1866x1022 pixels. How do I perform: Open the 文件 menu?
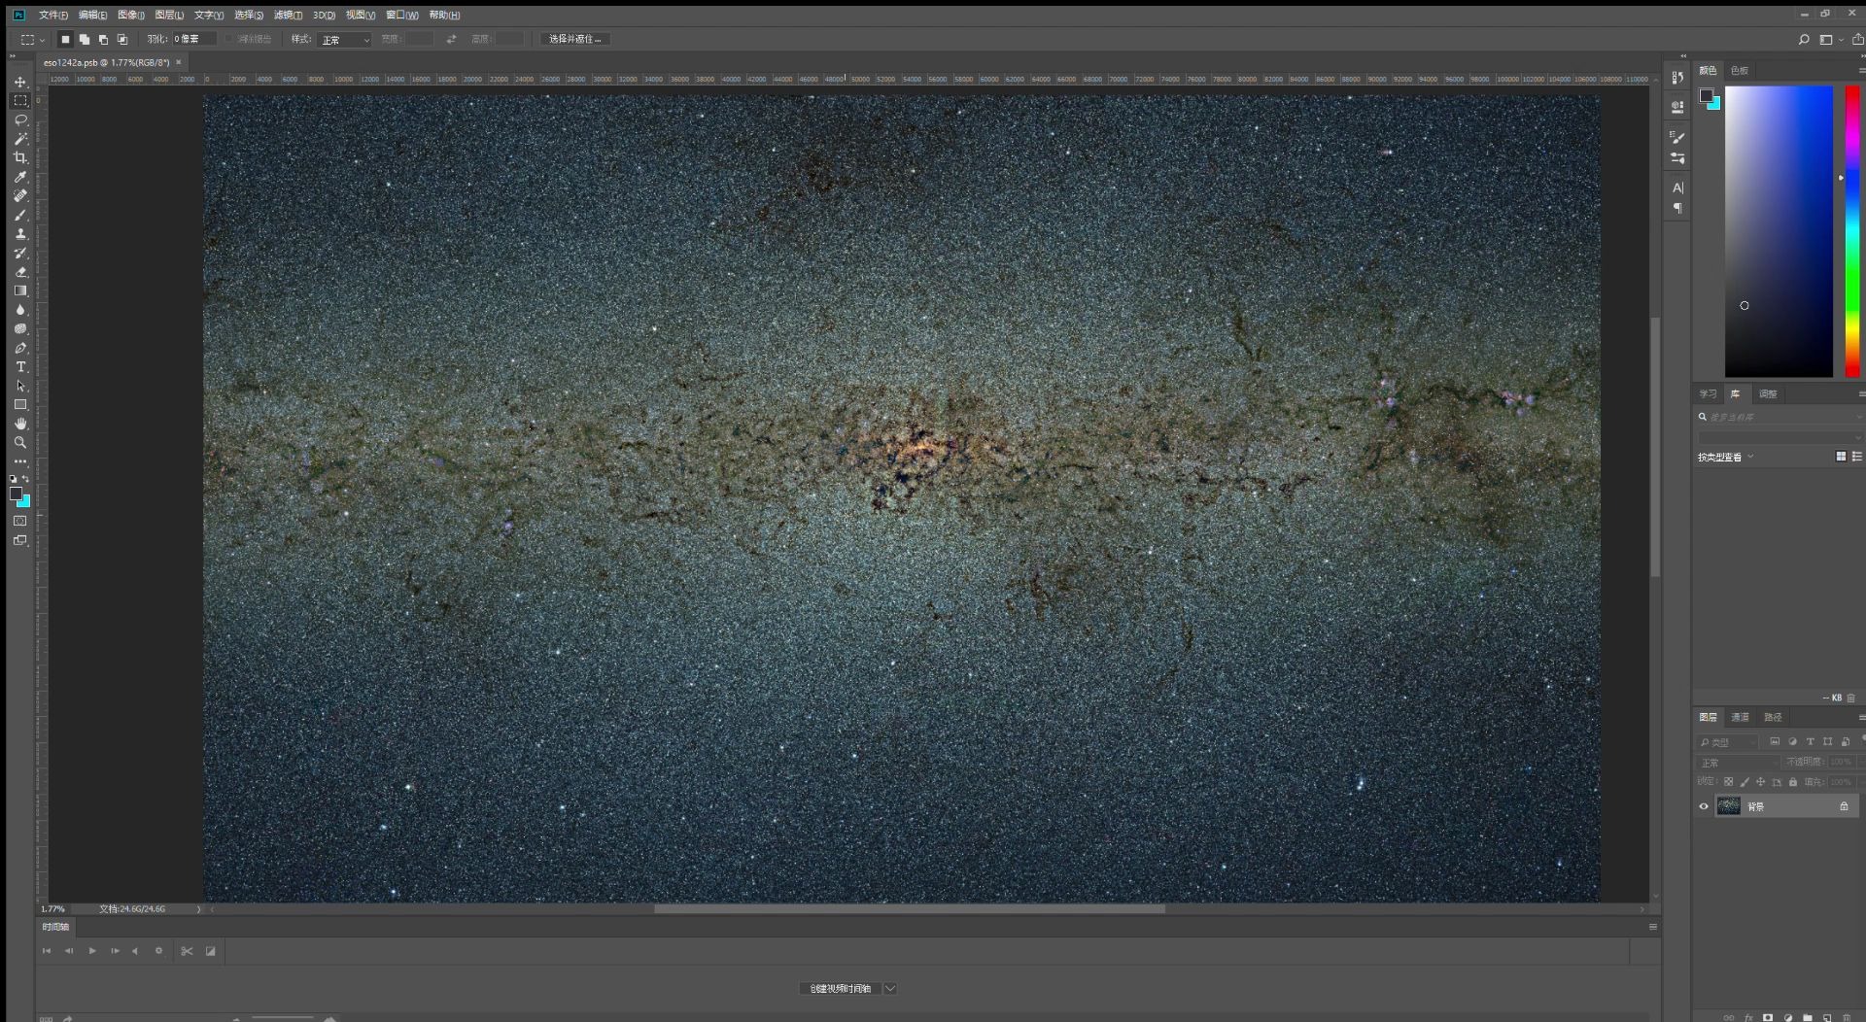[x=52, y=15]
